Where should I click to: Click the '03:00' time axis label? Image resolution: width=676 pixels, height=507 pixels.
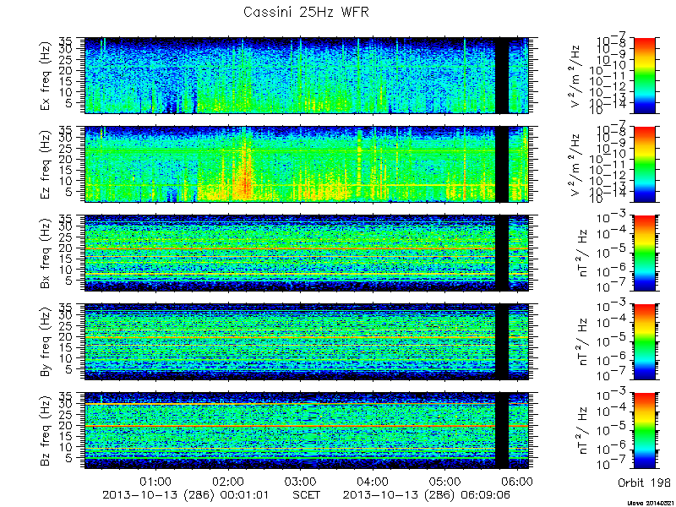pyautogui.click(x=301, y=481)
